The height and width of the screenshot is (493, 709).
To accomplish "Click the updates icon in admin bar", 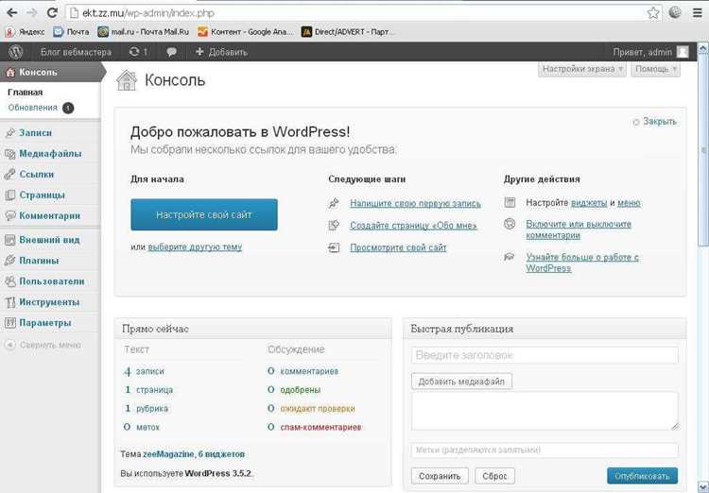I will [138, 52].
